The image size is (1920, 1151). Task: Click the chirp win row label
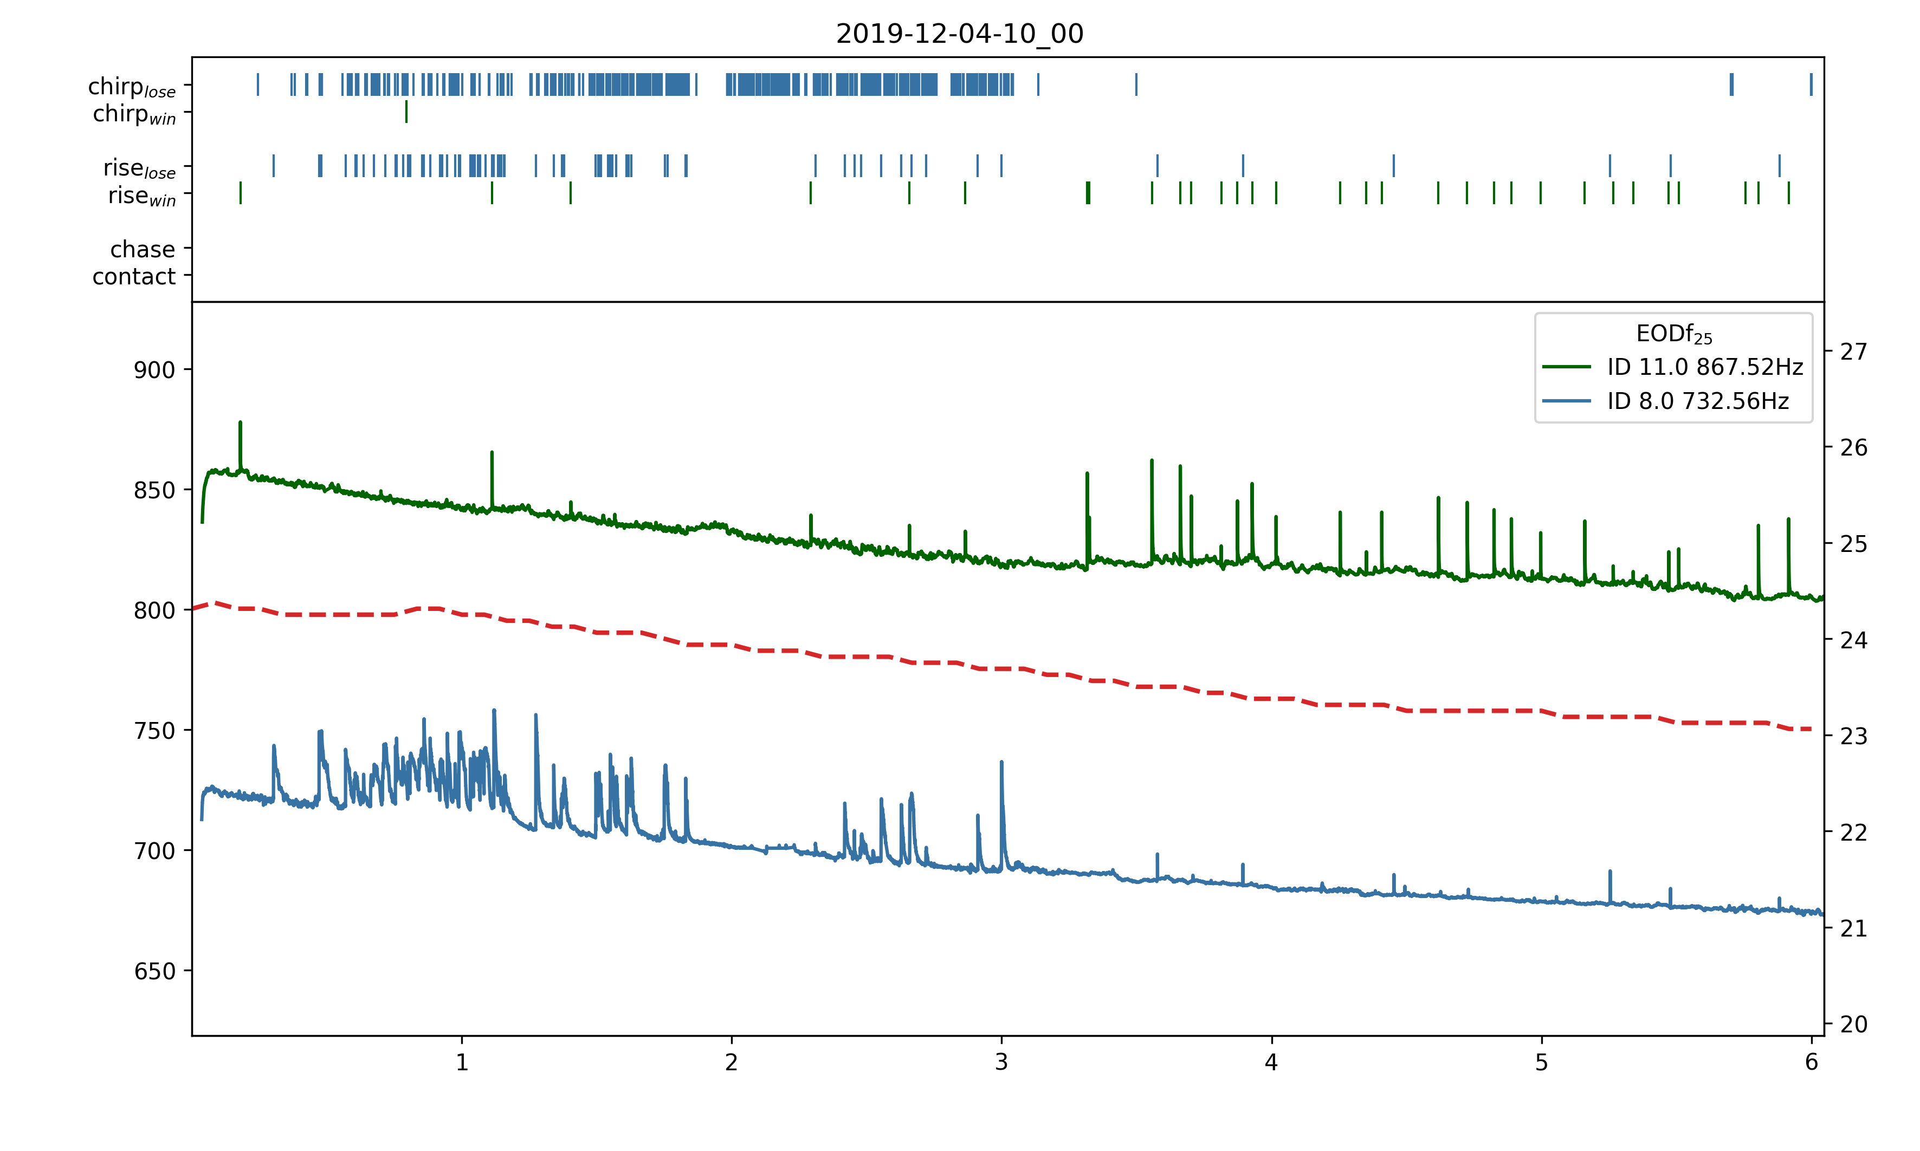point(134,114)
